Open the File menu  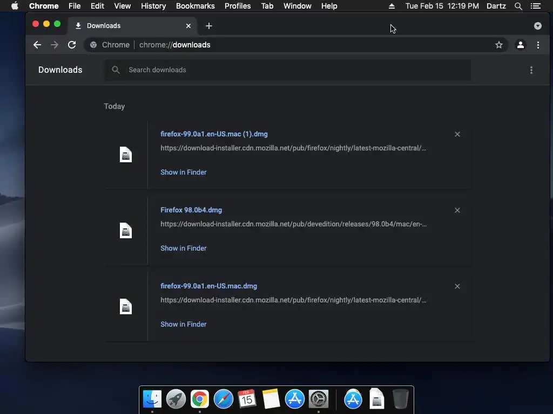point(75,6)
